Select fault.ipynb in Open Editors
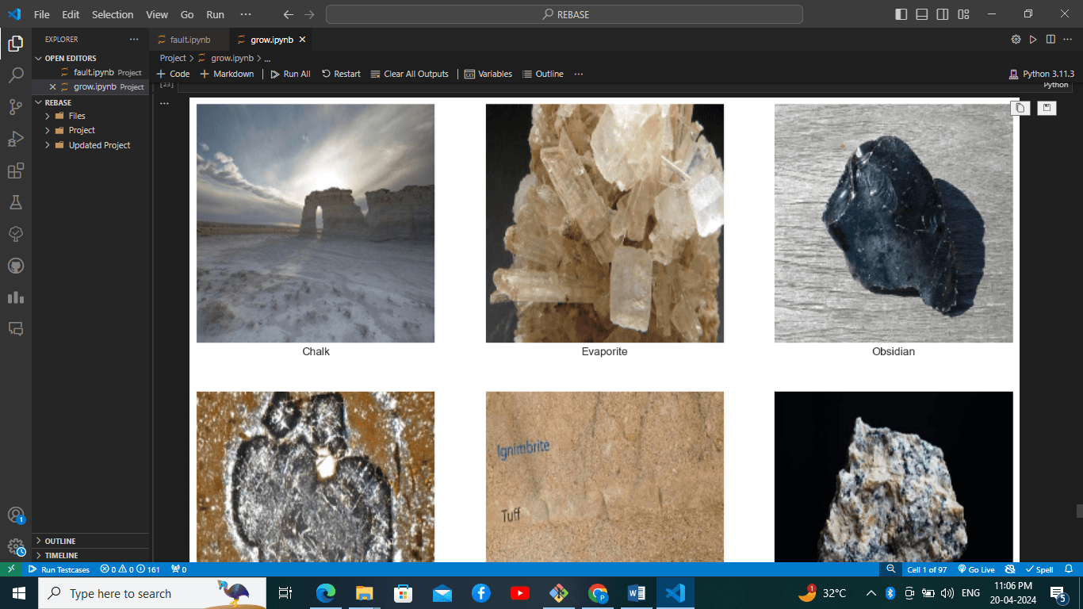Viewport: 1083px width, 609px height. (x=90, y=72)
